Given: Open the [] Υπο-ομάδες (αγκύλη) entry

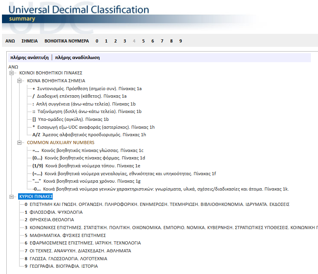Looking at the screenshot, I should click(x=70, y=119).
